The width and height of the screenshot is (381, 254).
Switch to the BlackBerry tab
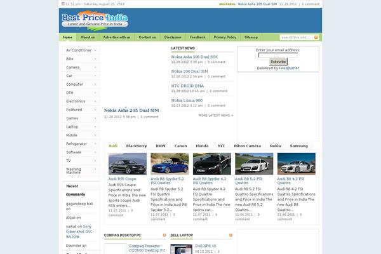137,146
